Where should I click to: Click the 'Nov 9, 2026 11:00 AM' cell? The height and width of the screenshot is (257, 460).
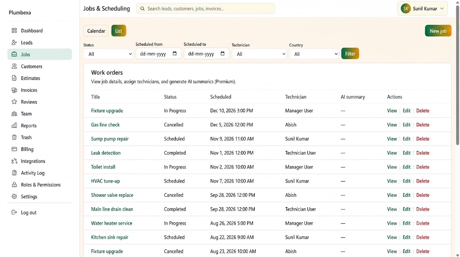coord(232,139)
